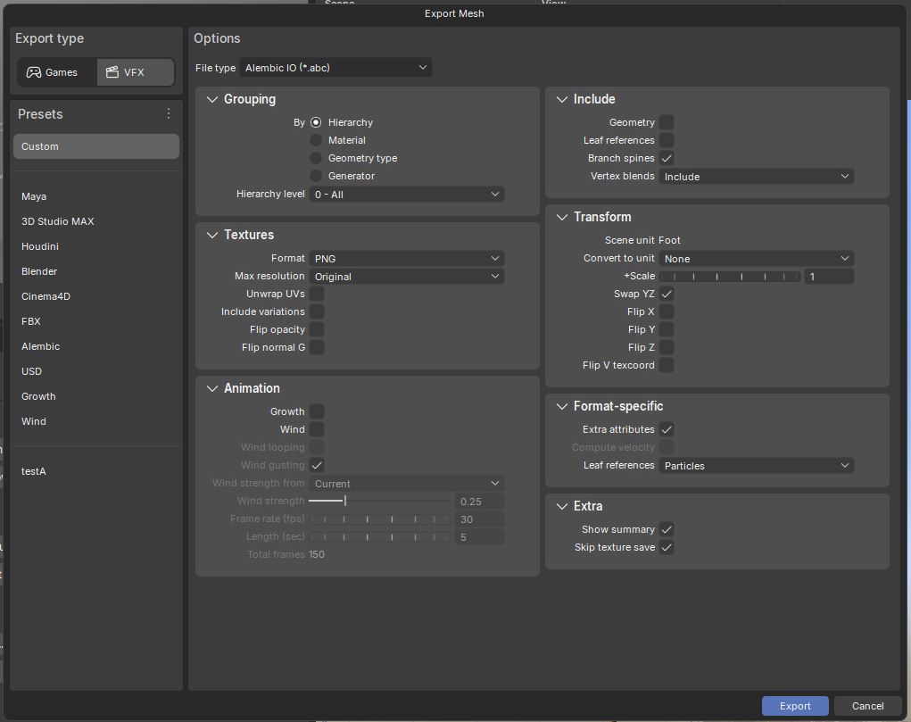
Task: Collapse the Grouping section
Action: pyautogui.click(x=211, y=99)
